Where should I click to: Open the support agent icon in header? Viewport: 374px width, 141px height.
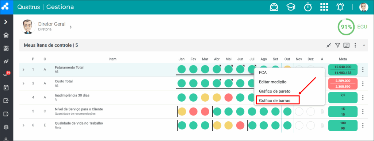pos(274,7)
